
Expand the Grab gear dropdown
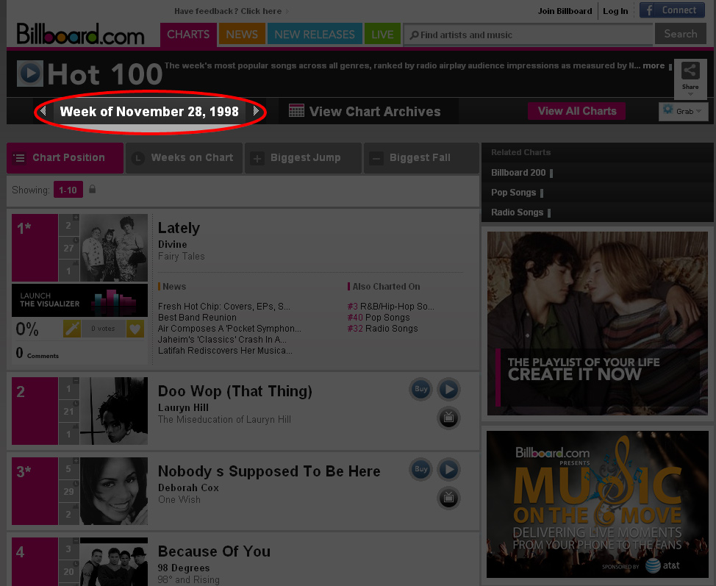pyautogui.click(x=683, y=111)
